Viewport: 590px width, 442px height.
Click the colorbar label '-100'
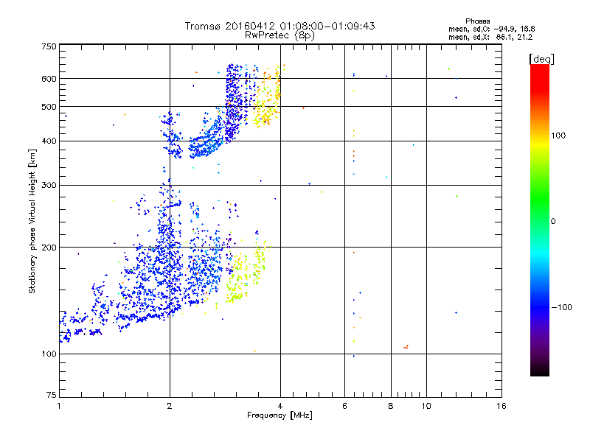coord(561,307)
